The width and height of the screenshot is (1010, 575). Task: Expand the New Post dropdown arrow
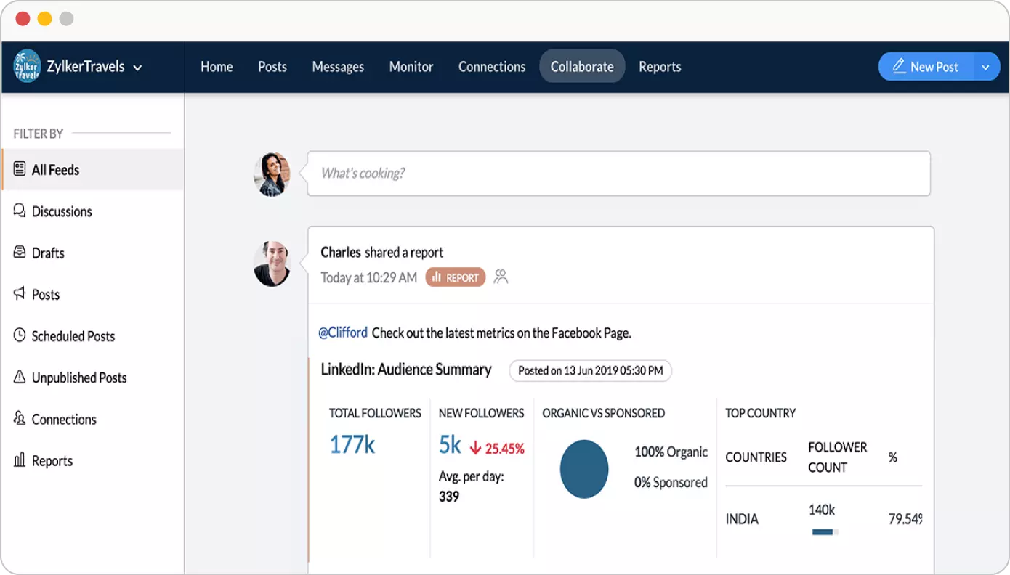point(985,67)
